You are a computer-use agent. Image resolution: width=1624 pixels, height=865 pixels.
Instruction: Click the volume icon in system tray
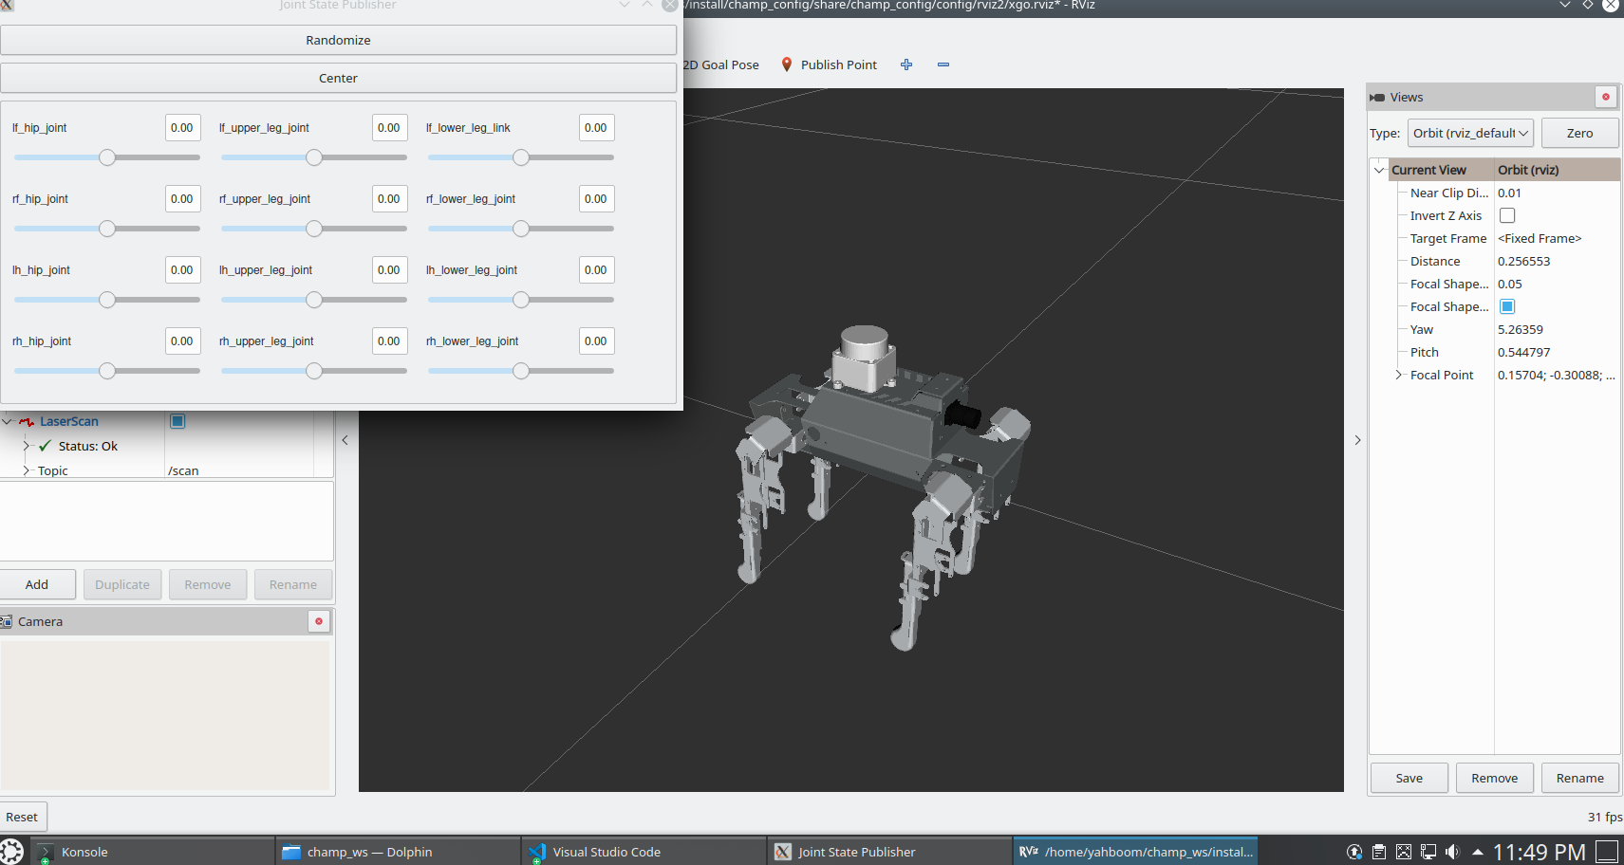click(1452, 852)
